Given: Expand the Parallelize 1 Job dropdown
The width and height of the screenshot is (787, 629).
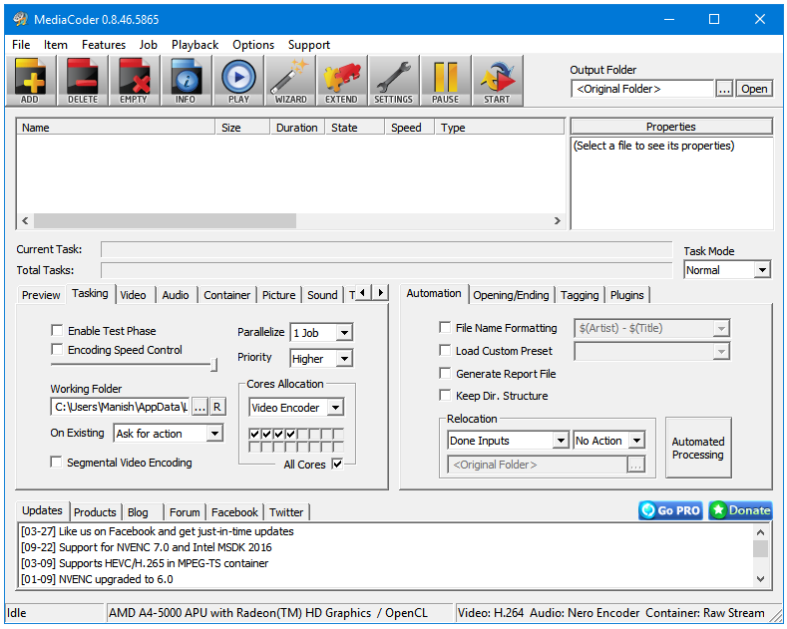Looking at the screenshot, I should [x=344, y=333].
